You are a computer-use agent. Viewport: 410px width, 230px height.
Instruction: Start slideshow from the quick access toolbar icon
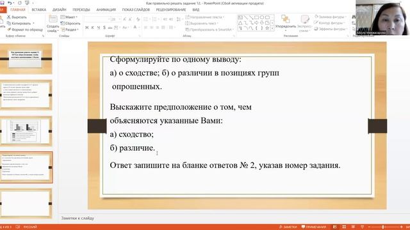(x=27, y=3)
